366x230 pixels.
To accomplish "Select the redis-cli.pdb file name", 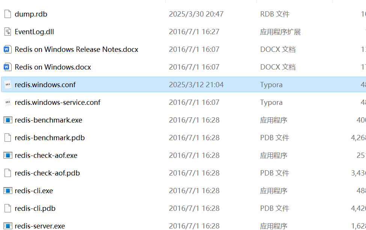I will tap(35, 208).
